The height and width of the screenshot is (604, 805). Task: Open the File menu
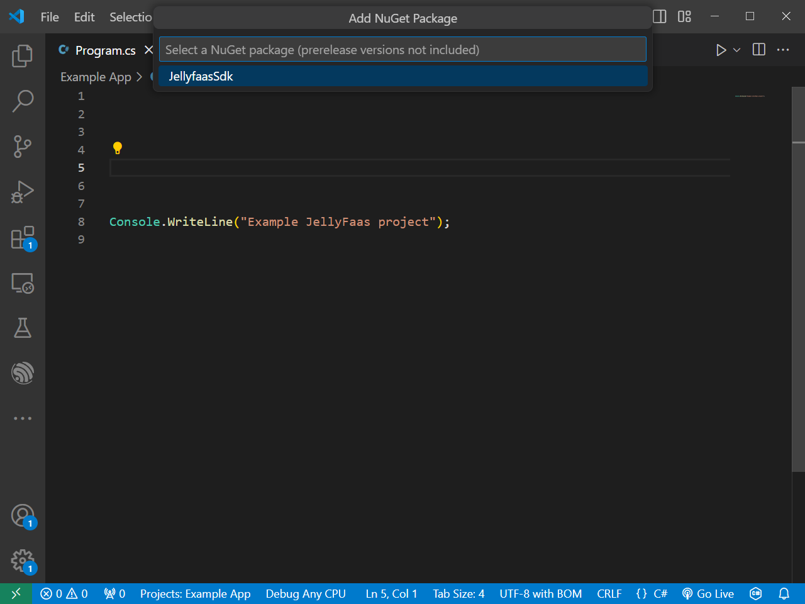pyautogui.click(x=50, y=17)
